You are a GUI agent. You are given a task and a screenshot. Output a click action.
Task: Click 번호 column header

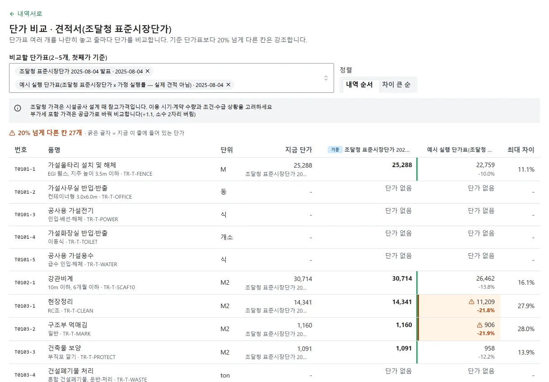tap(21, 150)
